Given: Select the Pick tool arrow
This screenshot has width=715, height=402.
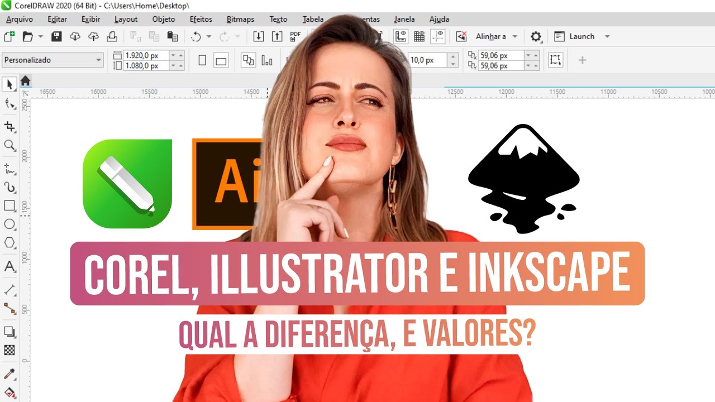Looking at the screenshot, I should pos(9,85).
